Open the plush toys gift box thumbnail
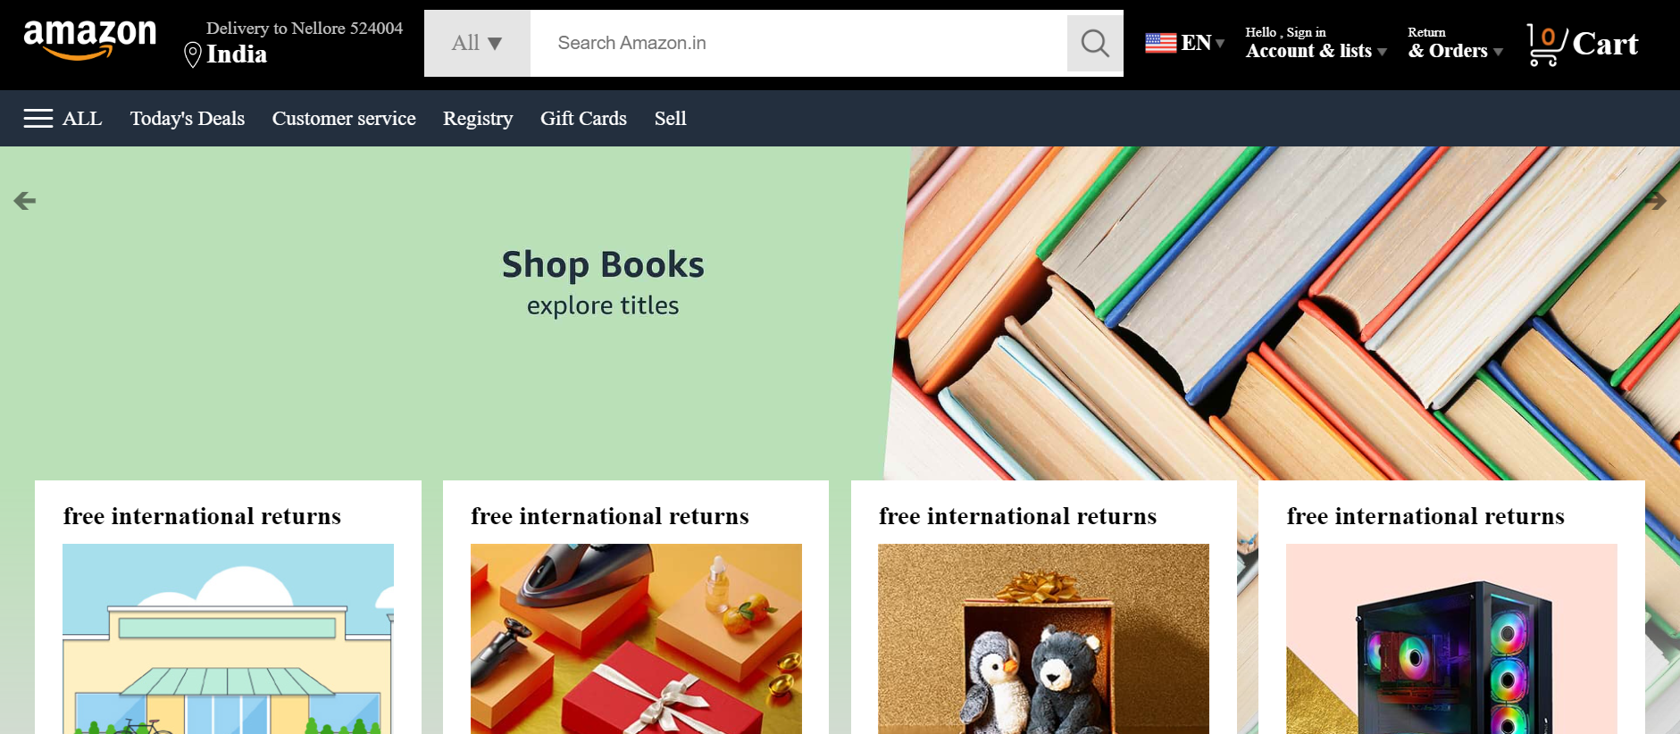Viewport: 1680px width, 734px height. click(1043, 638)
